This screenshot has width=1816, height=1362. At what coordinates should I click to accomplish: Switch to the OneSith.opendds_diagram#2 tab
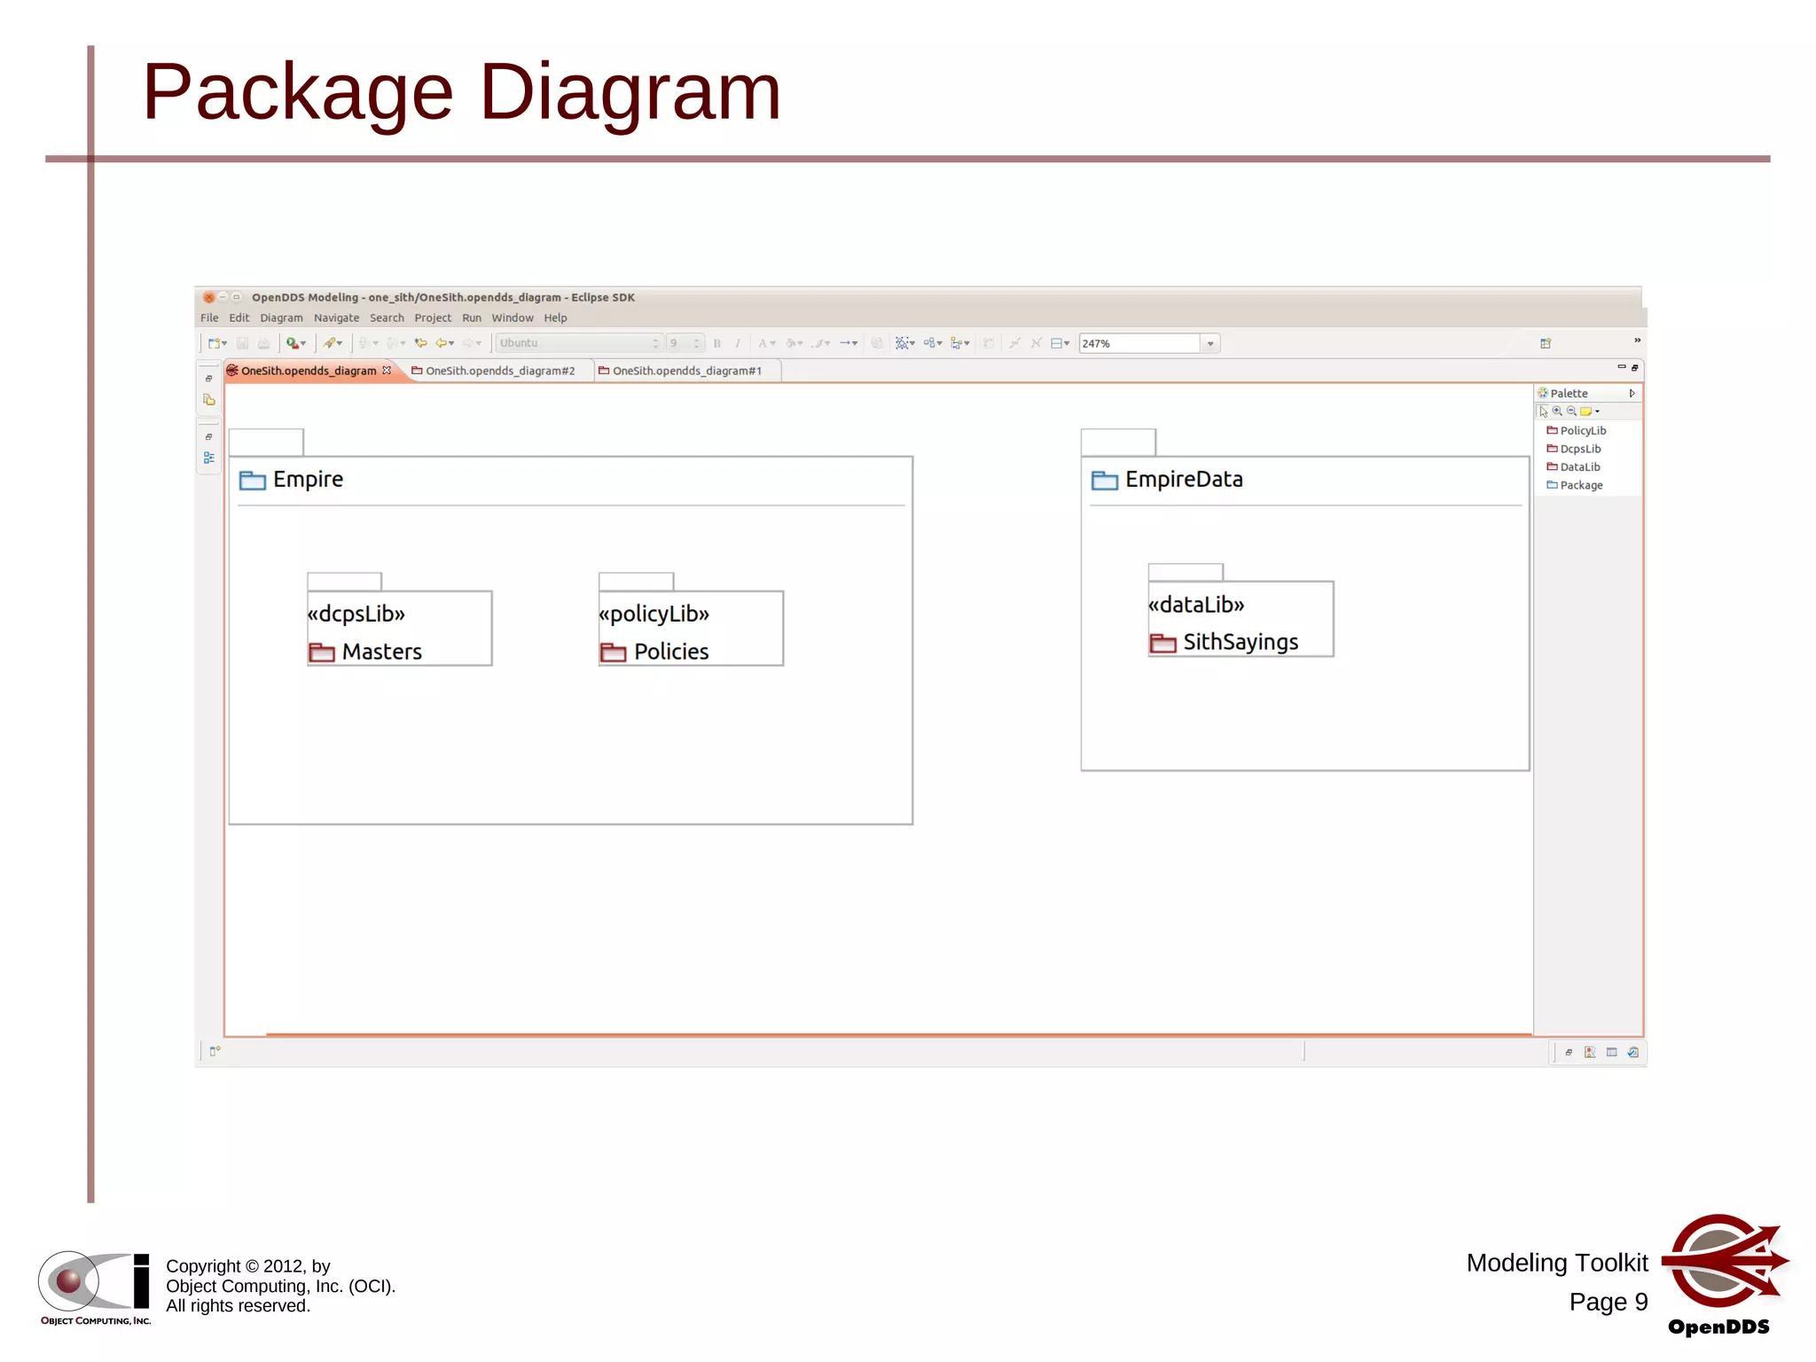pyautogui.click(x=499, y=371)
